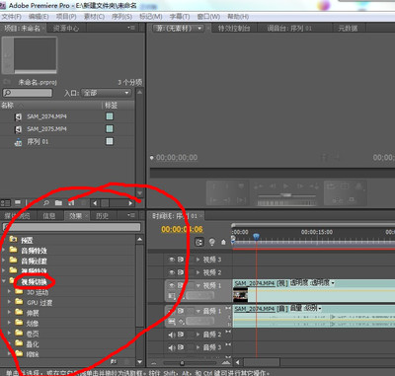Viewport: 395px width, 376px height.
Task: Open the 序列(S) menu
Action: pyautogui.click(x=122, y=17)
